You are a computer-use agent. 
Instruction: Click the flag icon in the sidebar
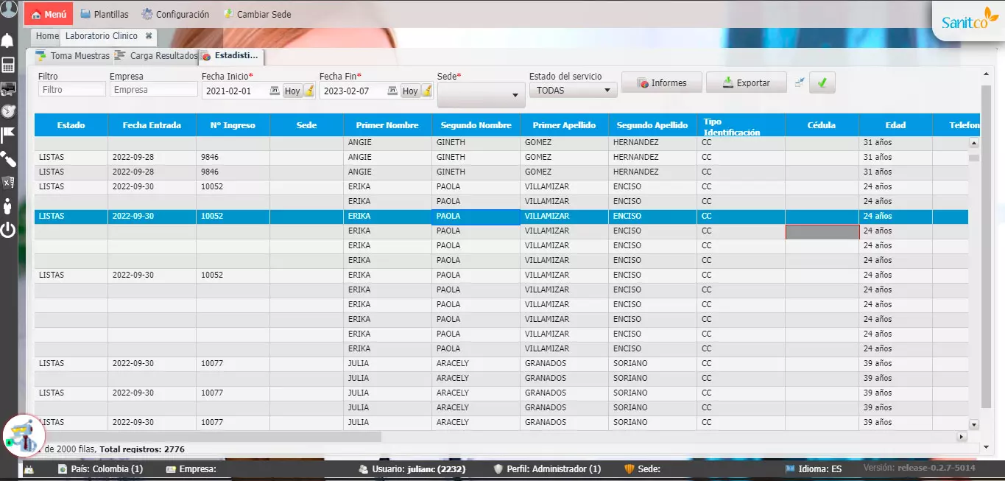click(x=8, y=134)
